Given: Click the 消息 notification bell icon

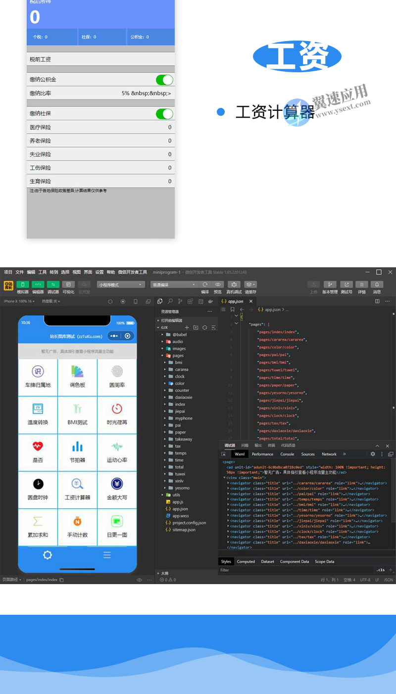Looking at the screenshot, I should (377, 285).
